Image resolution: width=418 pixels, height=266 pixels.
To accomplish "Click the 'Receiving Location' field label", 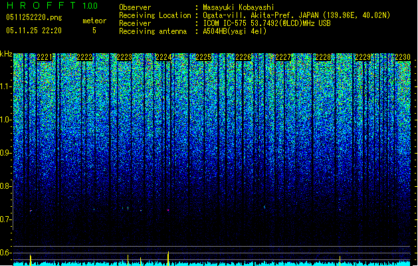I will [155, 15].
